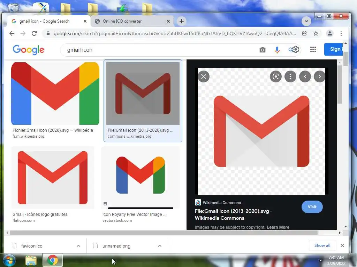Click the preview panel vertical scrollbar
Image resolution: width=357 pixels, height=267 pixels.
(x=340, y=84)
